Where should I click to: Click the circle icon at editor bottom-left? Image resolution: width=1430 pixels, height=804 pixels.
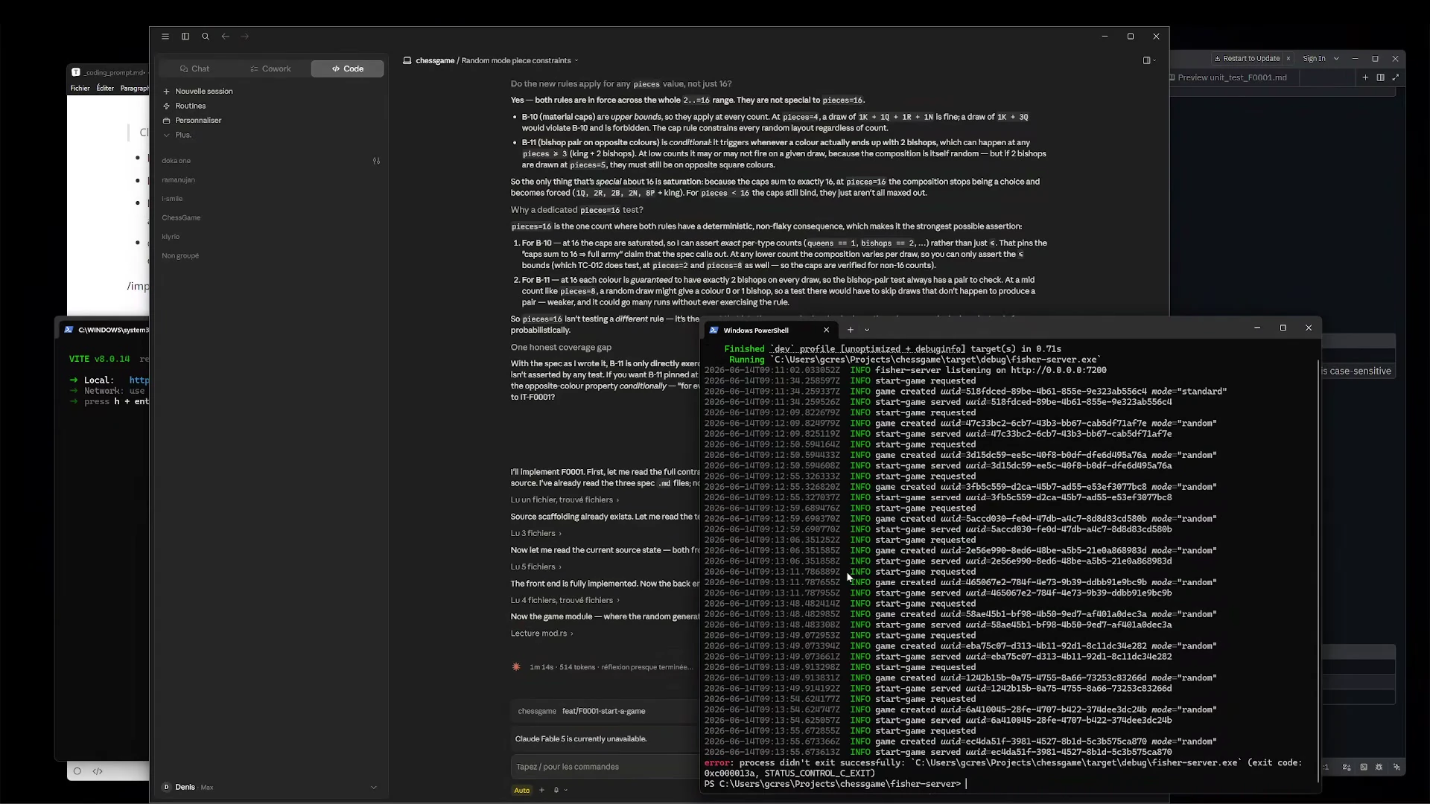pos(77,771)
